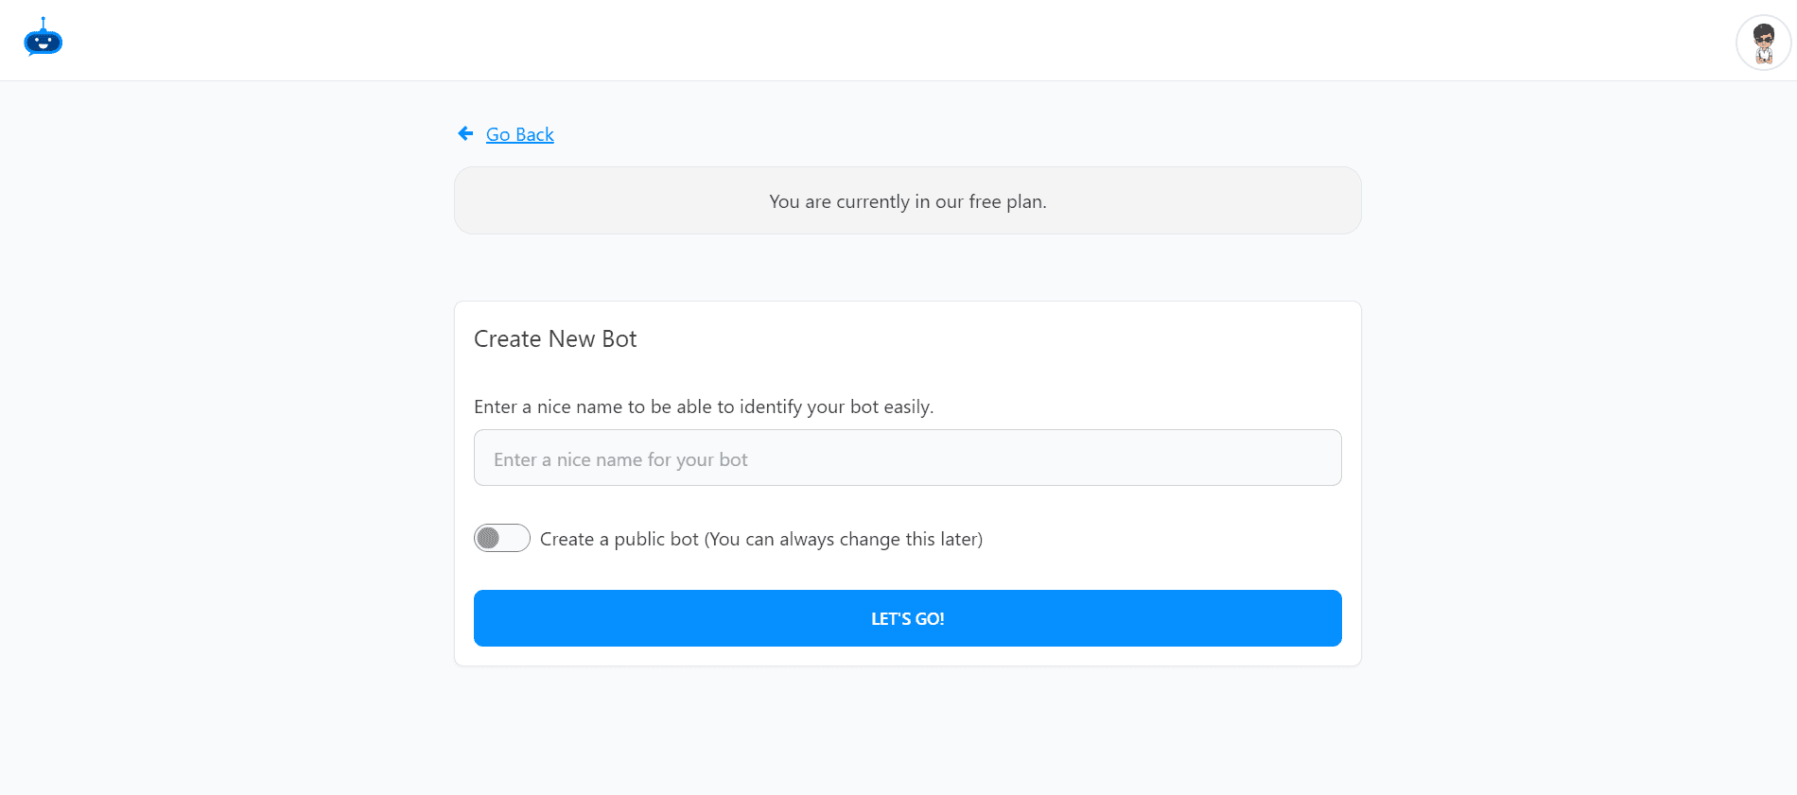Viewport: 1797px width, 795px height.
Task: Enable the public bot toggle knob
Action: pos(489,538)
